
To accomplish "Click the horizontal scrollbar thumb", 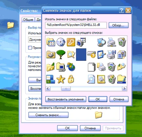I will point(66,89).
